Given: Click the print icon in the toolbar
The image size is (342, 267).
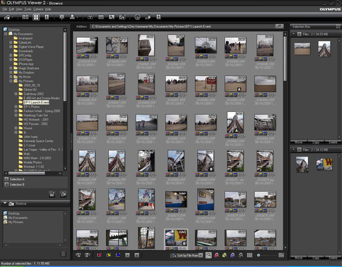Looking at the screenshot, I should (x=73, y=17).
